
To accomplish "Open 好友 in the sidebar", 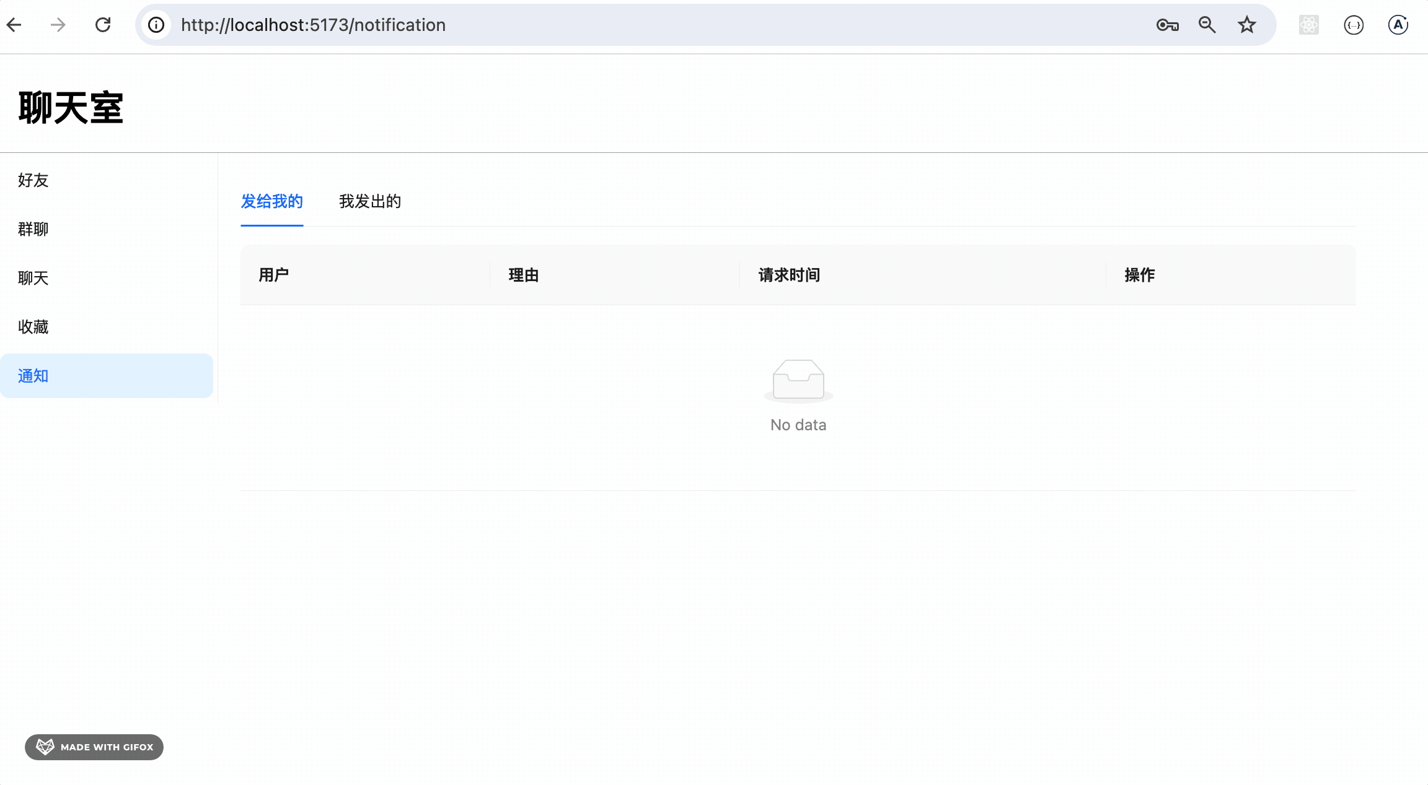I will [33, 180].
